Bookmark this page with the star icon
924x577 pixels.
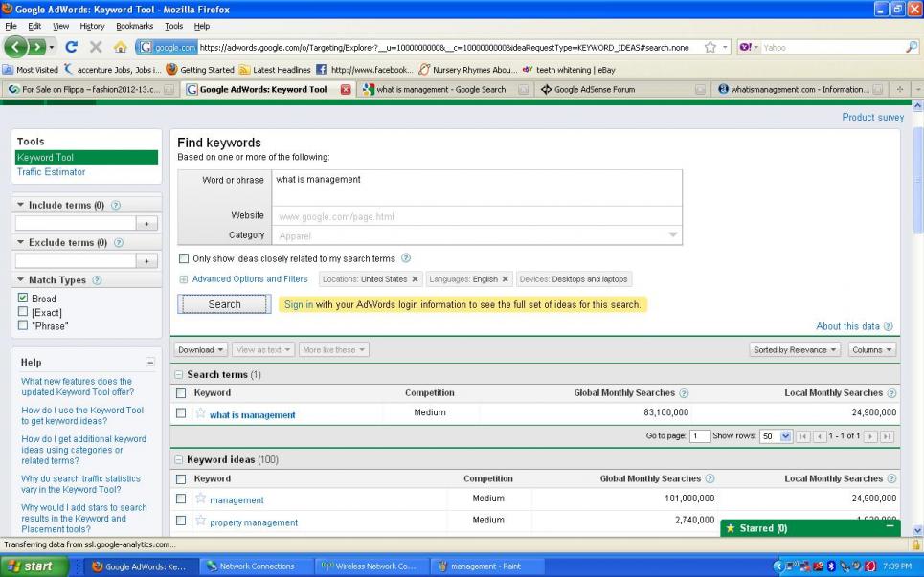[x=710, y=47]
